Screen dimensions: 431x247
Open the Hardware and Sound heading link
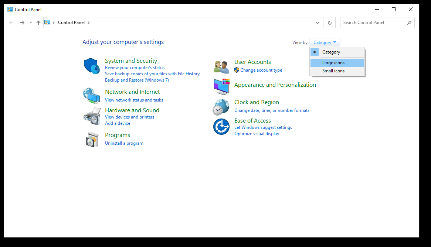pos(132,110)
